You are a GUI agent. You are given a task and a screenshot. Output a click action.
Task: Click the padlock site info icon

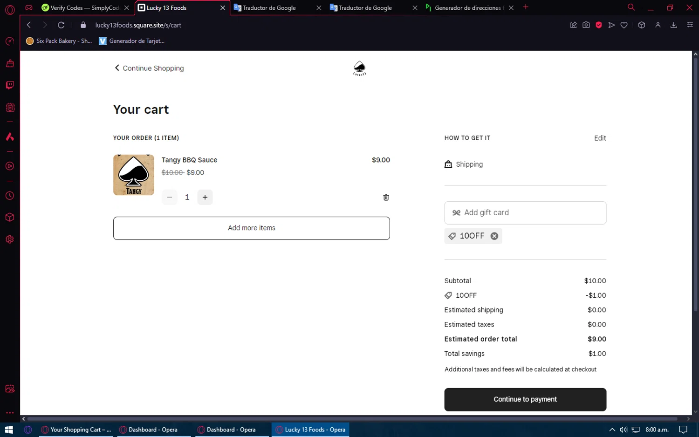click(x=83, y=25)
